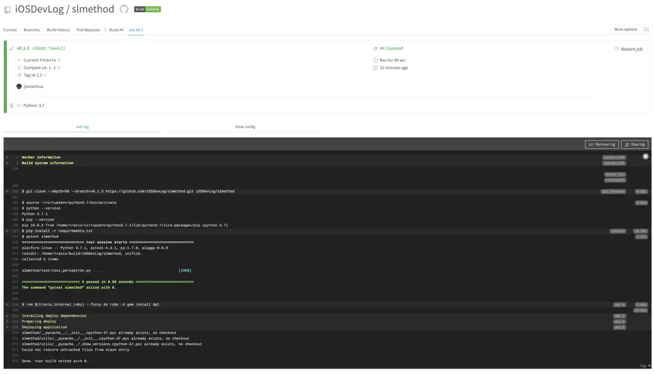Expand the Deploying application section
654x375 pixels.
(7, 327)
